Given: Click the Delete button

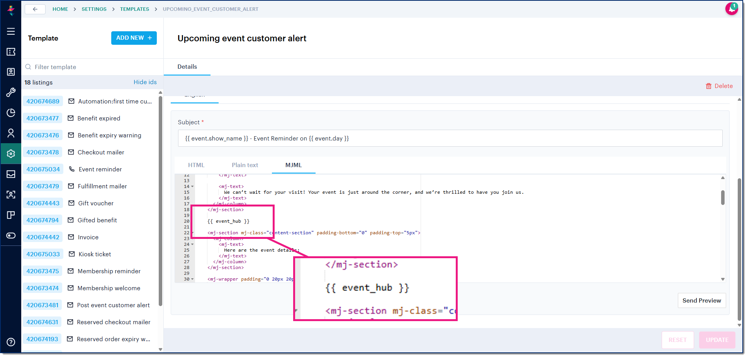Looking at the screenshot, I should pos(719,86).
